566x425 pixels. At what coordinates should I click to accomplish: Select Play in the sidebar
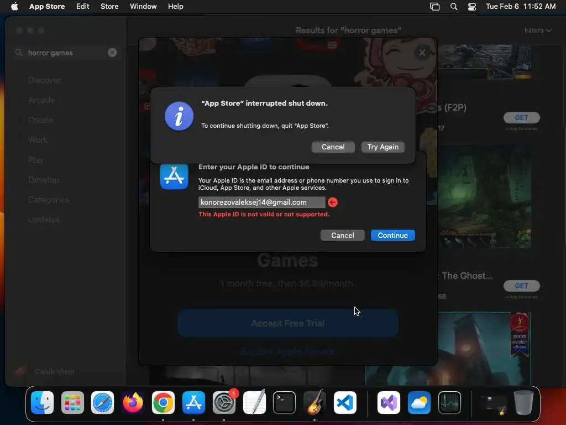36,160
